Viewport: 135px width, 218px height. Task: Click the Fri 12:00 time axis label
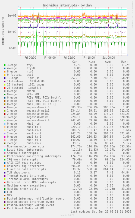point(70,58)
